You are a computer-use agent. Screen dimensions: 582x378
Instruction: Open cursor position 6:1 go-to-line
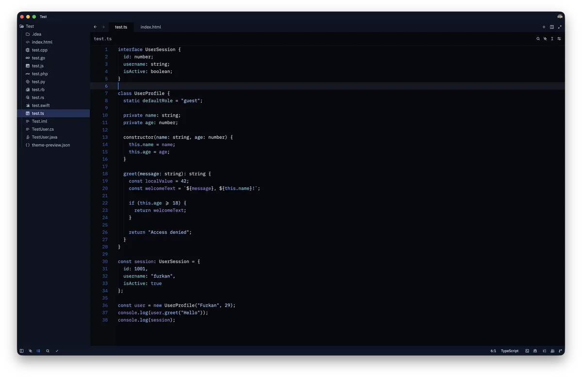coord(493,351)
